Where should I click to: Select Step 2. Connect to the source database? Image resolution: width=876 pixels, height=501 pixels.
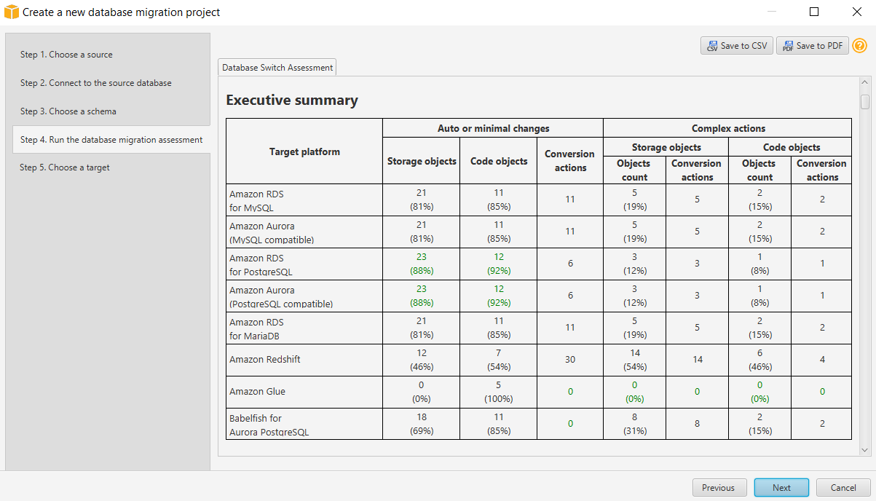[x=96, y=83]
